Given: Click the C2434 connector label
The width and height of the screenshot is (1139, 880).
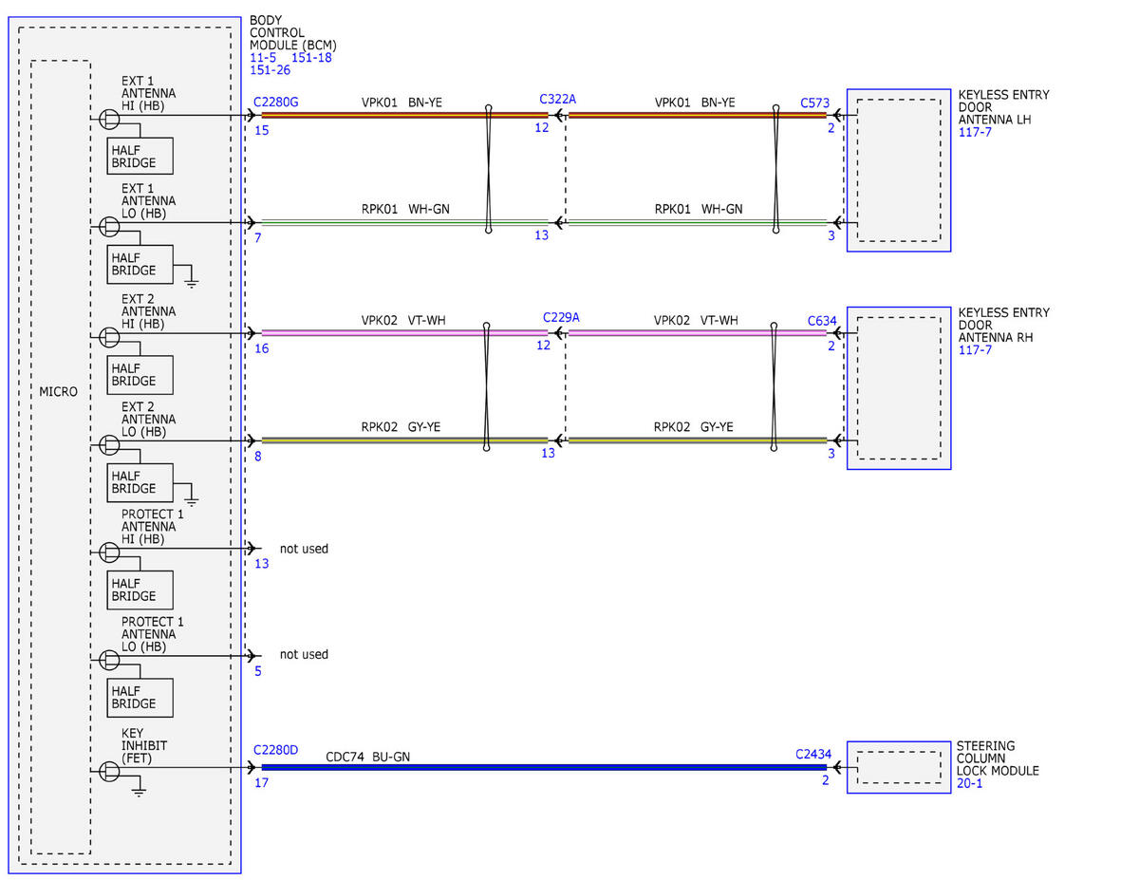Looking at the screenshot, I should tap(813, 755).
